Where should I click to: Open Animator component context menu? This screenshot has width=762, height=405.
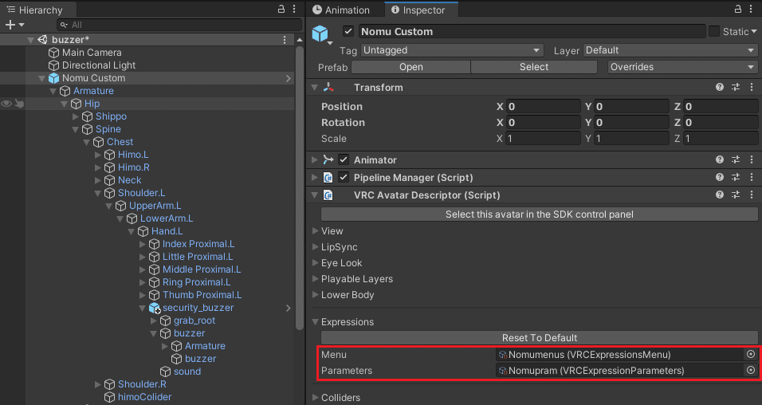pyautogui.click(x=752, y=159)
